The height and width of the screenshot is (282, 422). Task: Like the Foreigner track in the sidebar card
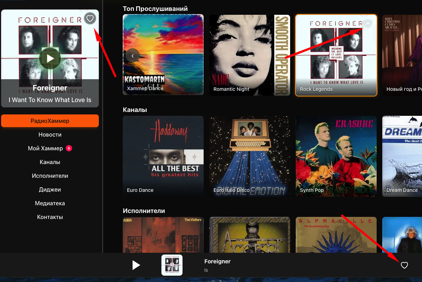click(x=90, y=18)
